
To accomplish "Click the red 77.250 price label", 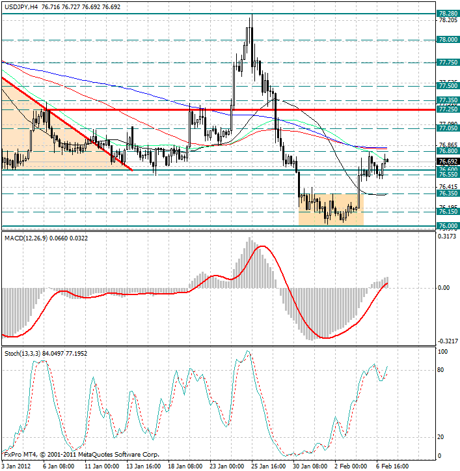I will pyautogui.click(x=448, y=109).
